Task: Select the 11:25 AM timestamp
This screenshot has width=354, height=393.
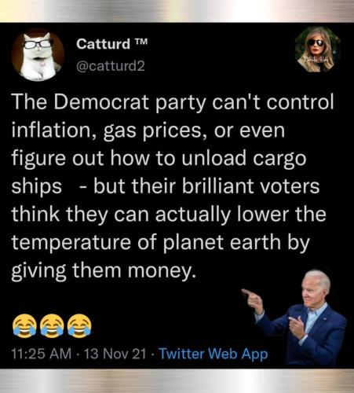Action: point(42,354)
